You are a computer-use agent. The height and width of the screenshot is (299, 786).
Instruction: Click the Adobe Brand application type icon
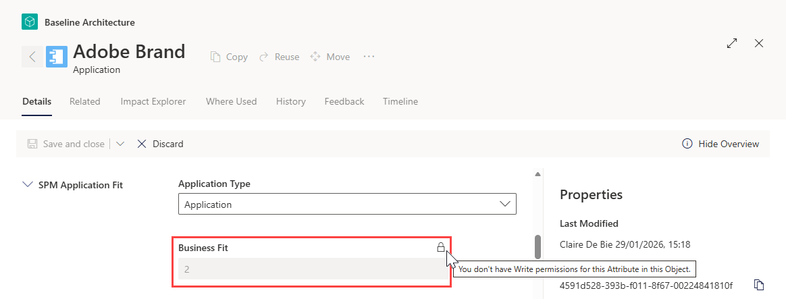(x=57, y=57)
